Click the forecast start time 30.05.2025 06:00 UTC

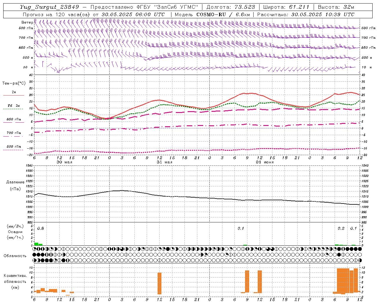(x=133, y=14)
